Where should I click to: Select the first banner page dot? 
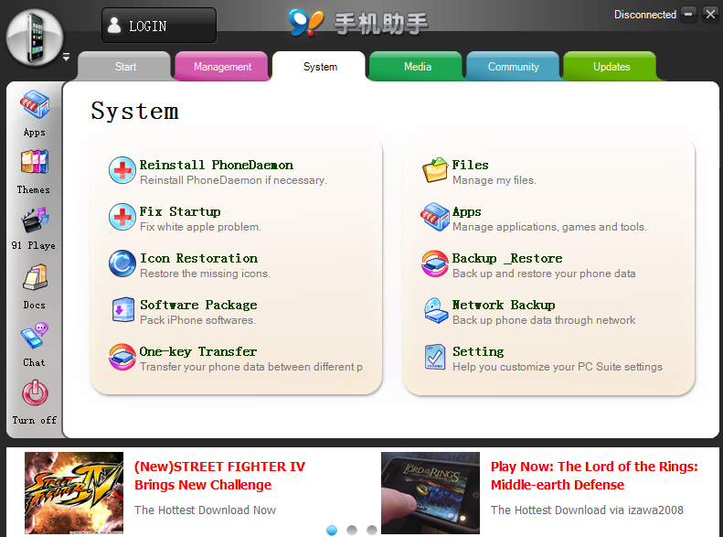332,530
